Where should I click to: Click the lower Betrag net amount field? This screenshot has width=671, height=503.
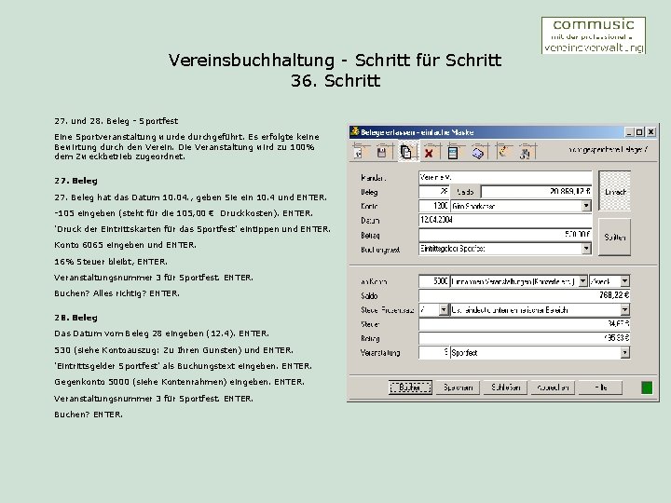click(x=524, y=338)
